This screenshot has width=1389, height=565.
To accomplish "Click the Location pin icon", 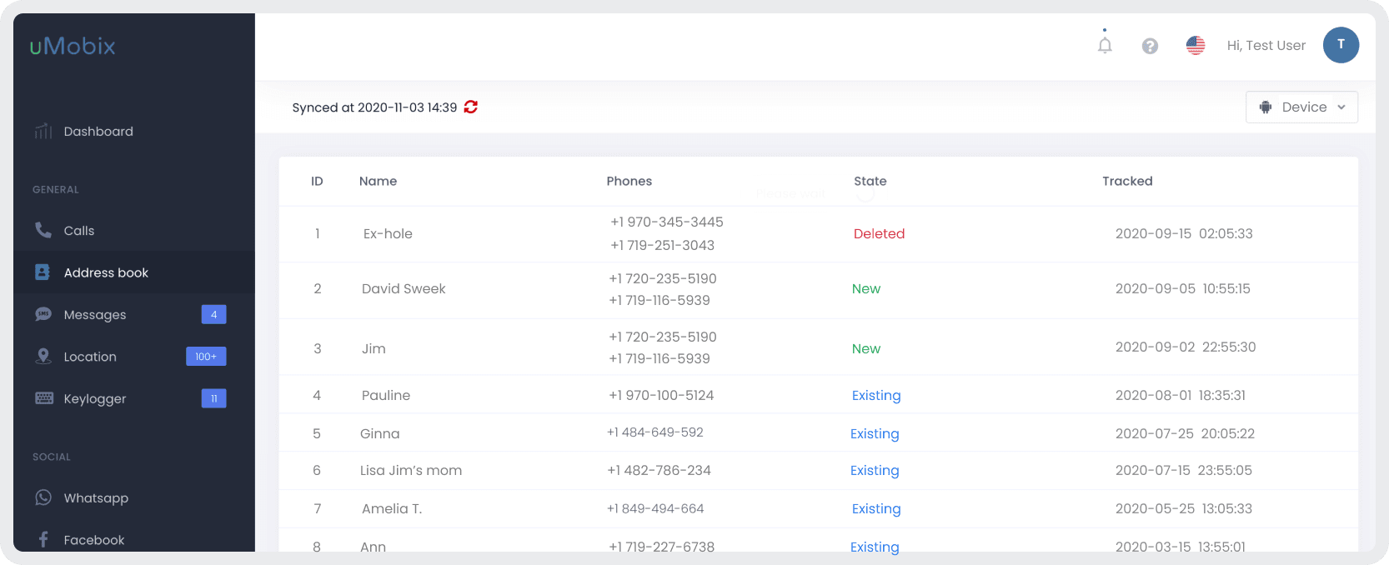I will (x=43, y=356).
